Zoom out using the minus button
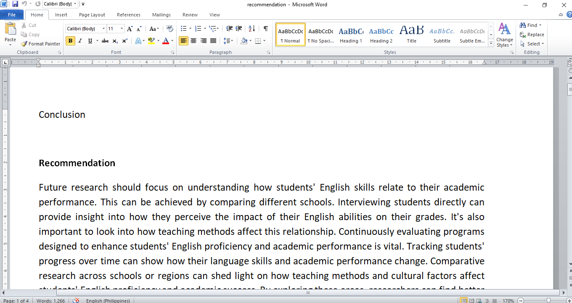572x303 pixels. 521,300
